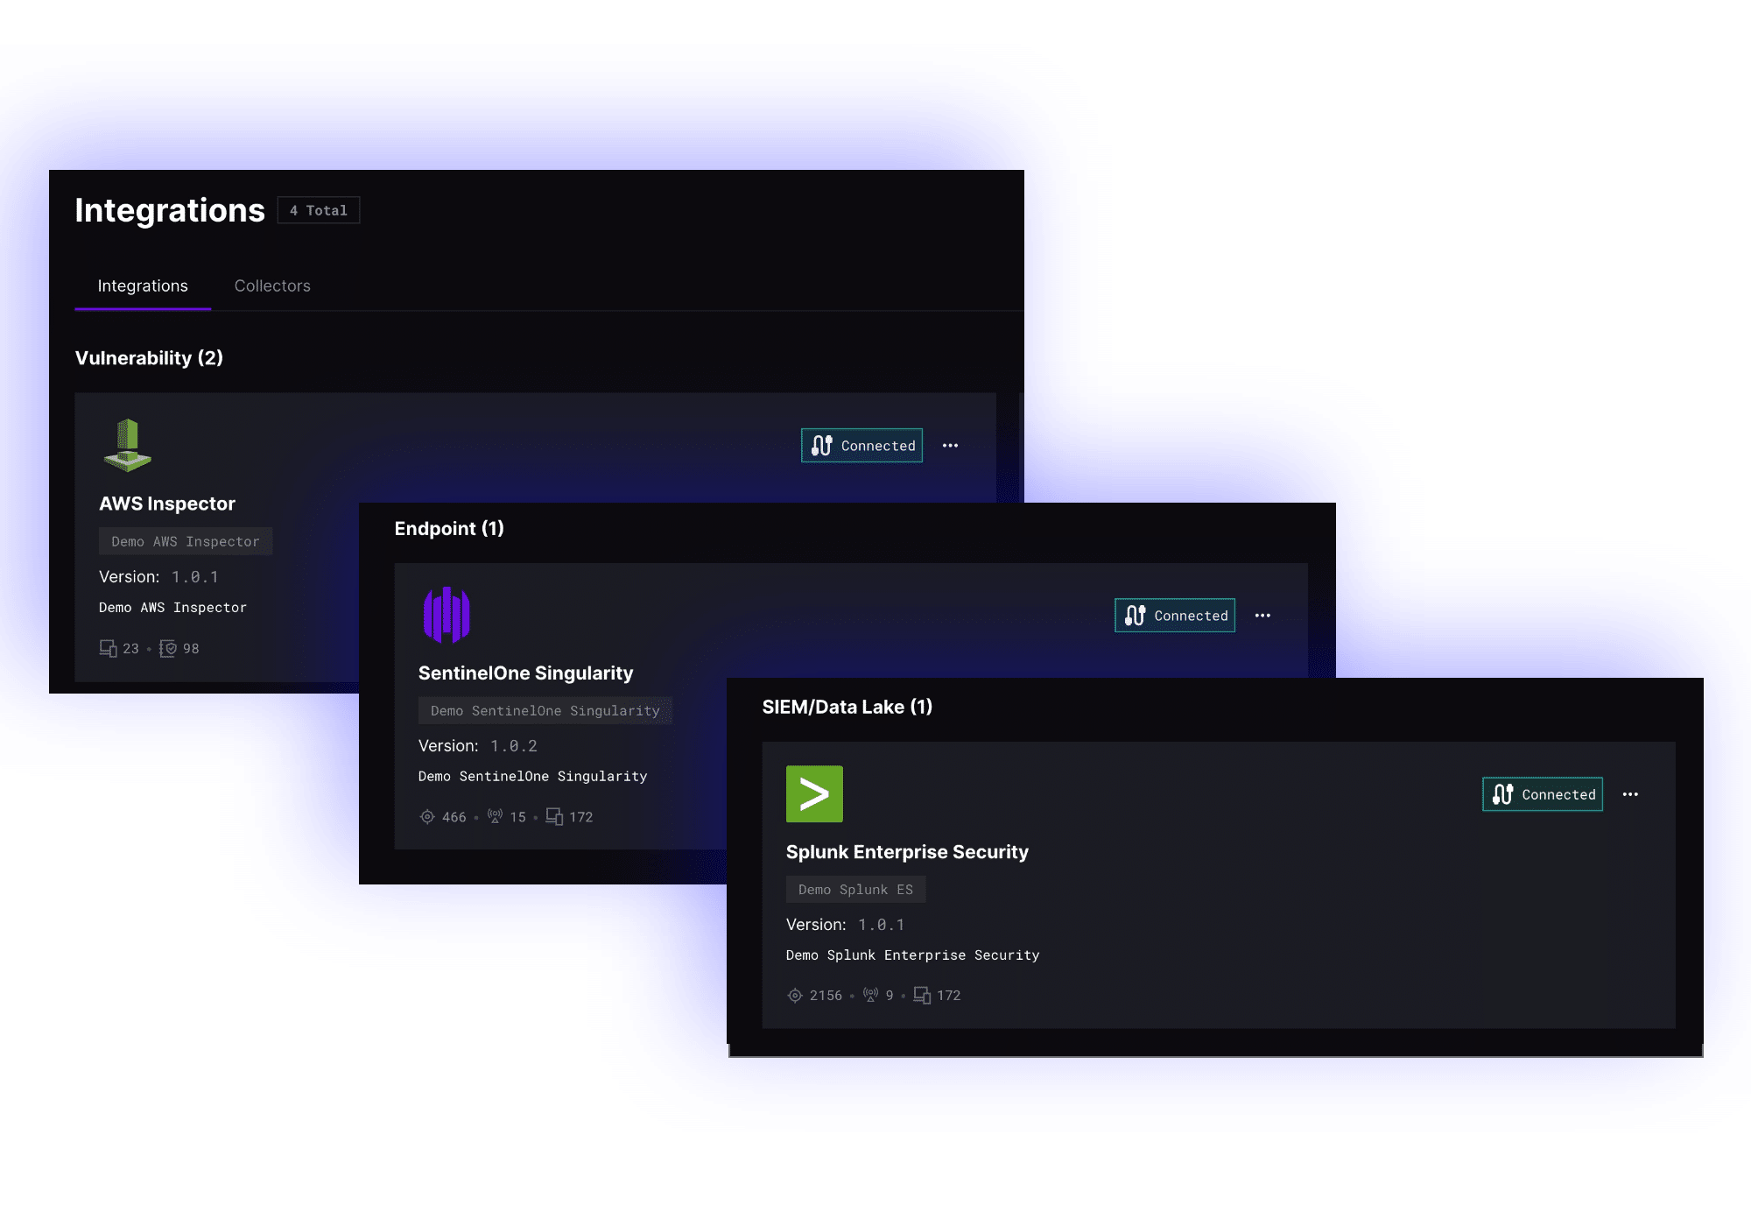The image size is (1751, 1226).
Task: Click the plug icon in SentinelOne Connected badge
Action: point(1135,616)
